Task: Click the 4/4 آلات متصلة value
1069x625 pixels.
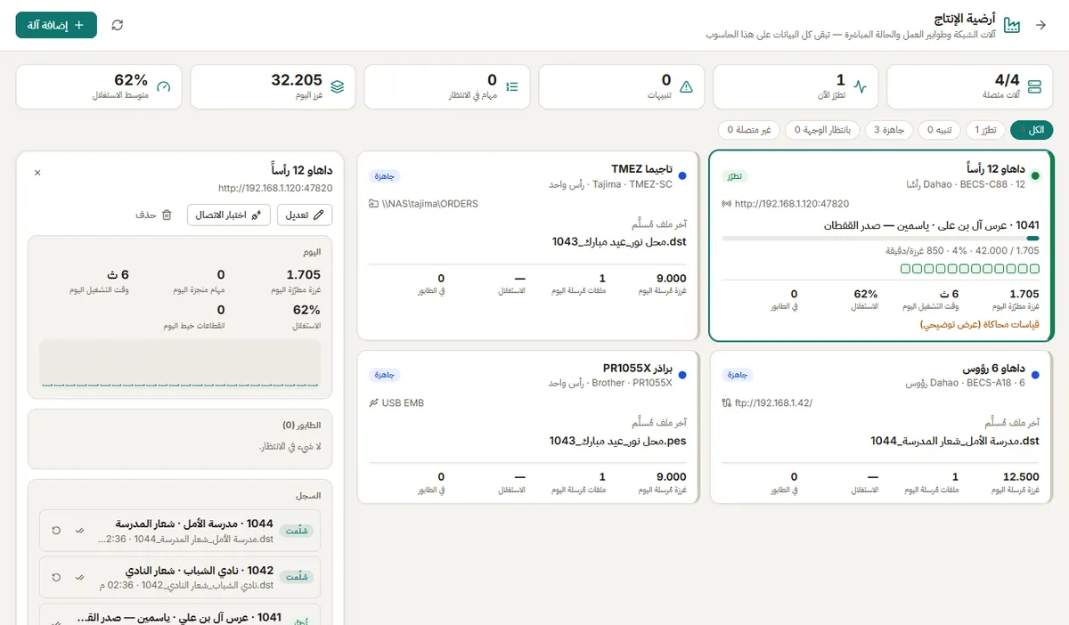Action: click(1007, 80)
